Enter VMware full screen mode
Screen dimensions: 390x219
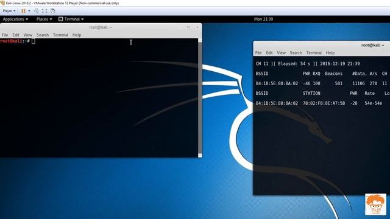point(44,11)
